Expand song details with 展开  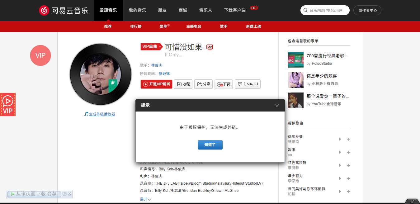point(145,199)
